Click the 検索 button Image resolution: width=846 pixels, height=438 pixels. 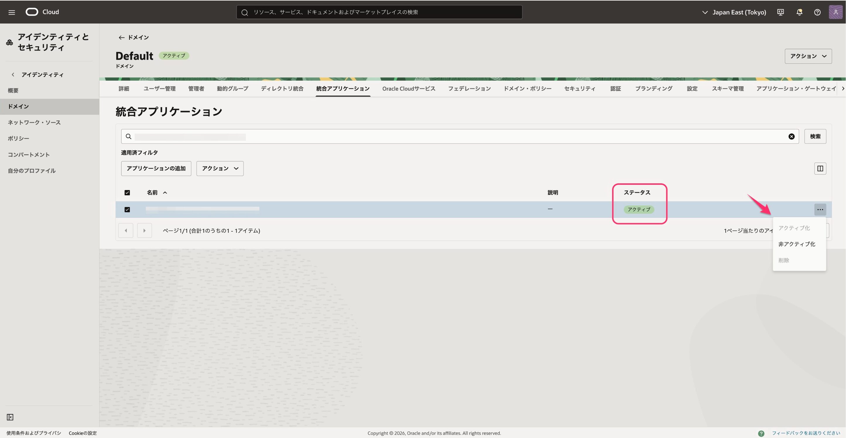click(x=816, y=136)
